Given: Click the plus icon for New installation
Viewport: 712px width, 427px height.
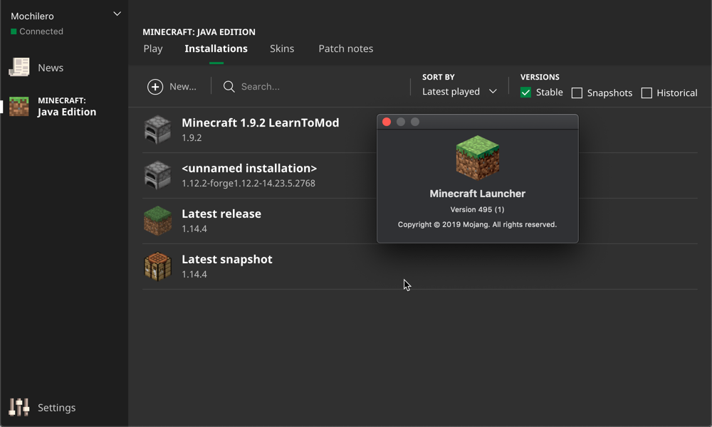Looking at the screenshot, I should coord(155,87).
